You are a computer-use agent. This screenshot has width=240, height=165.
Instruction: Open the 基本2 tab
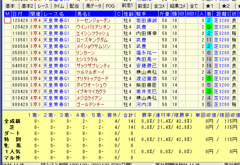[27, 6]
